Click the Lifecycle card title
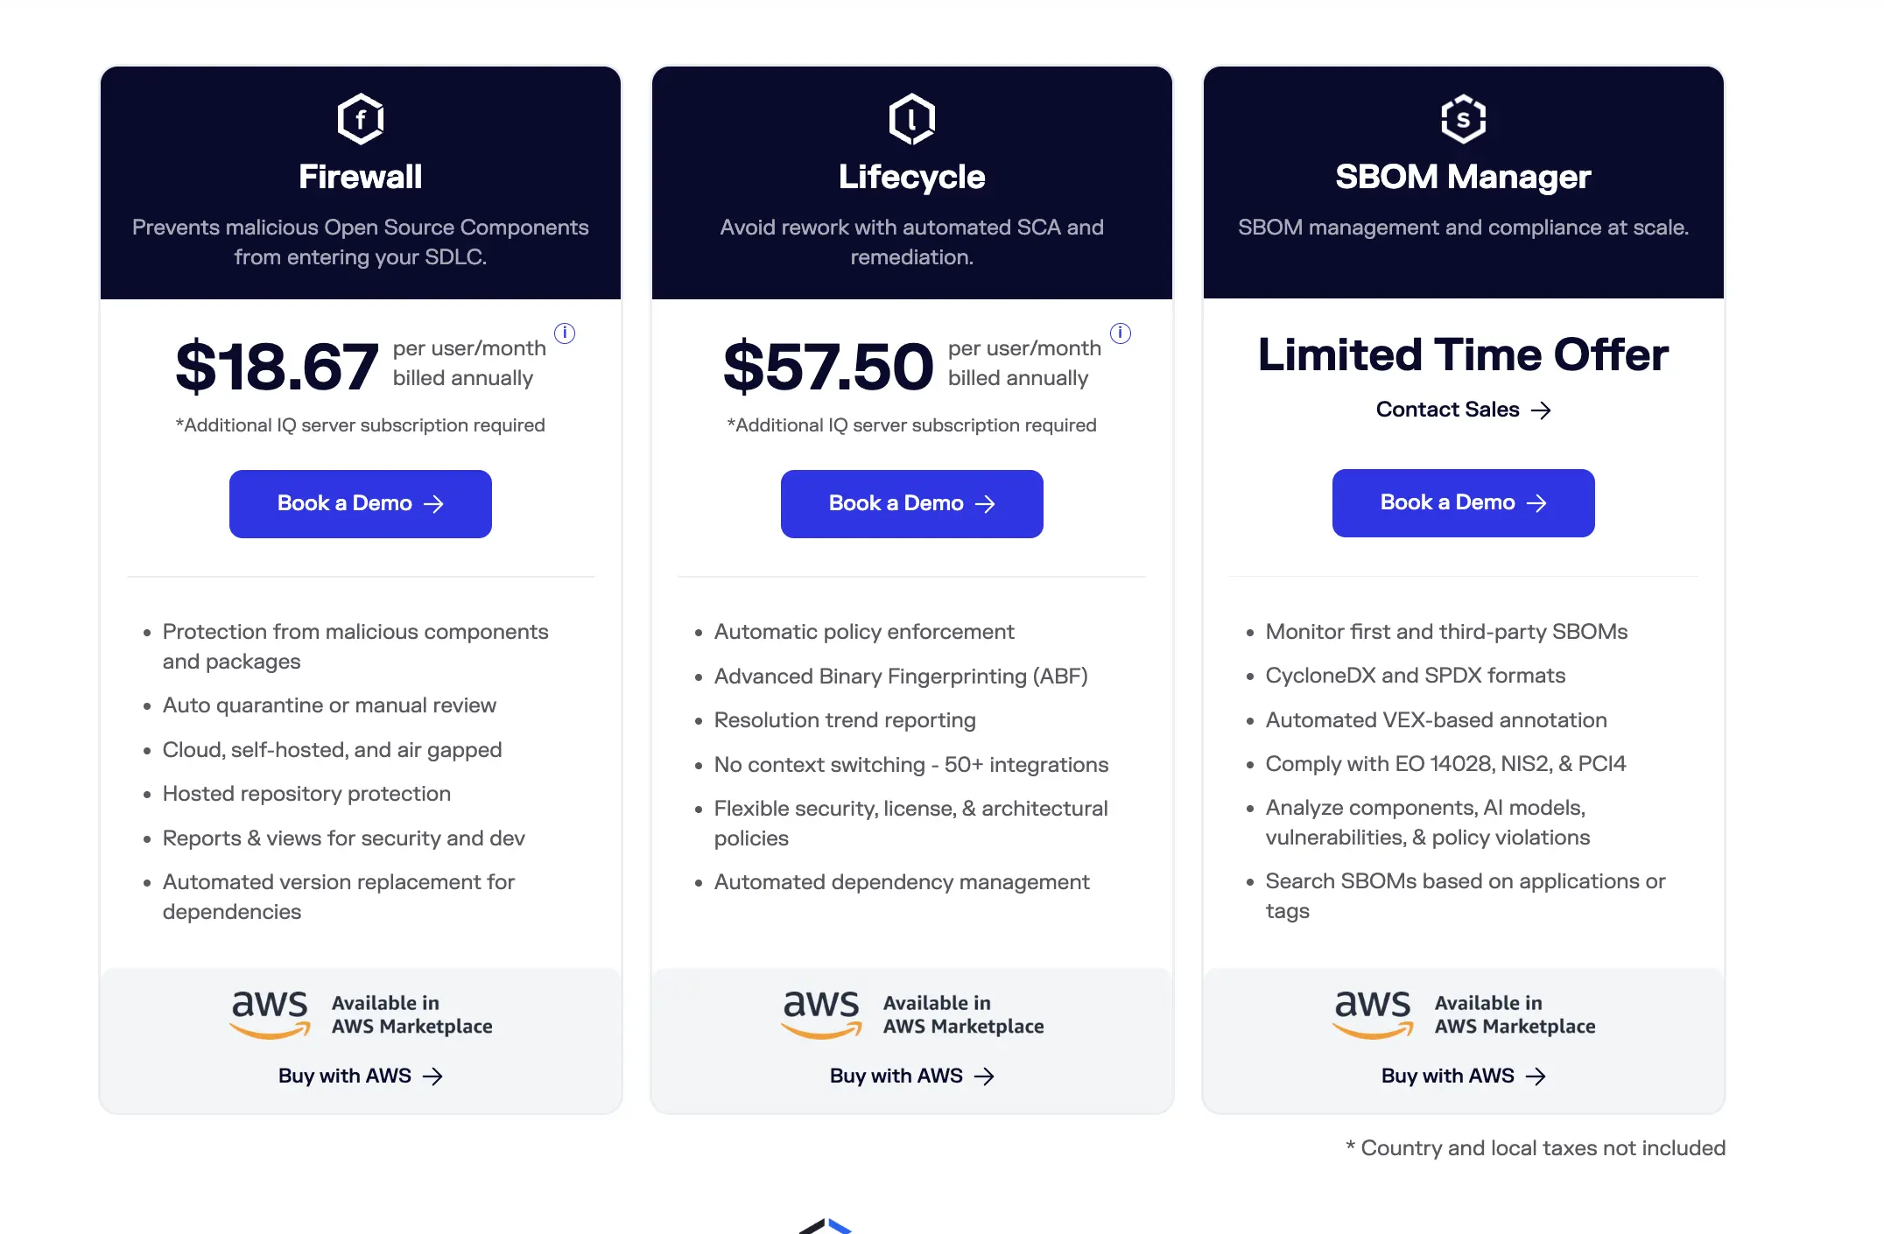The image size is (1884, 1234). pos(911,176)
